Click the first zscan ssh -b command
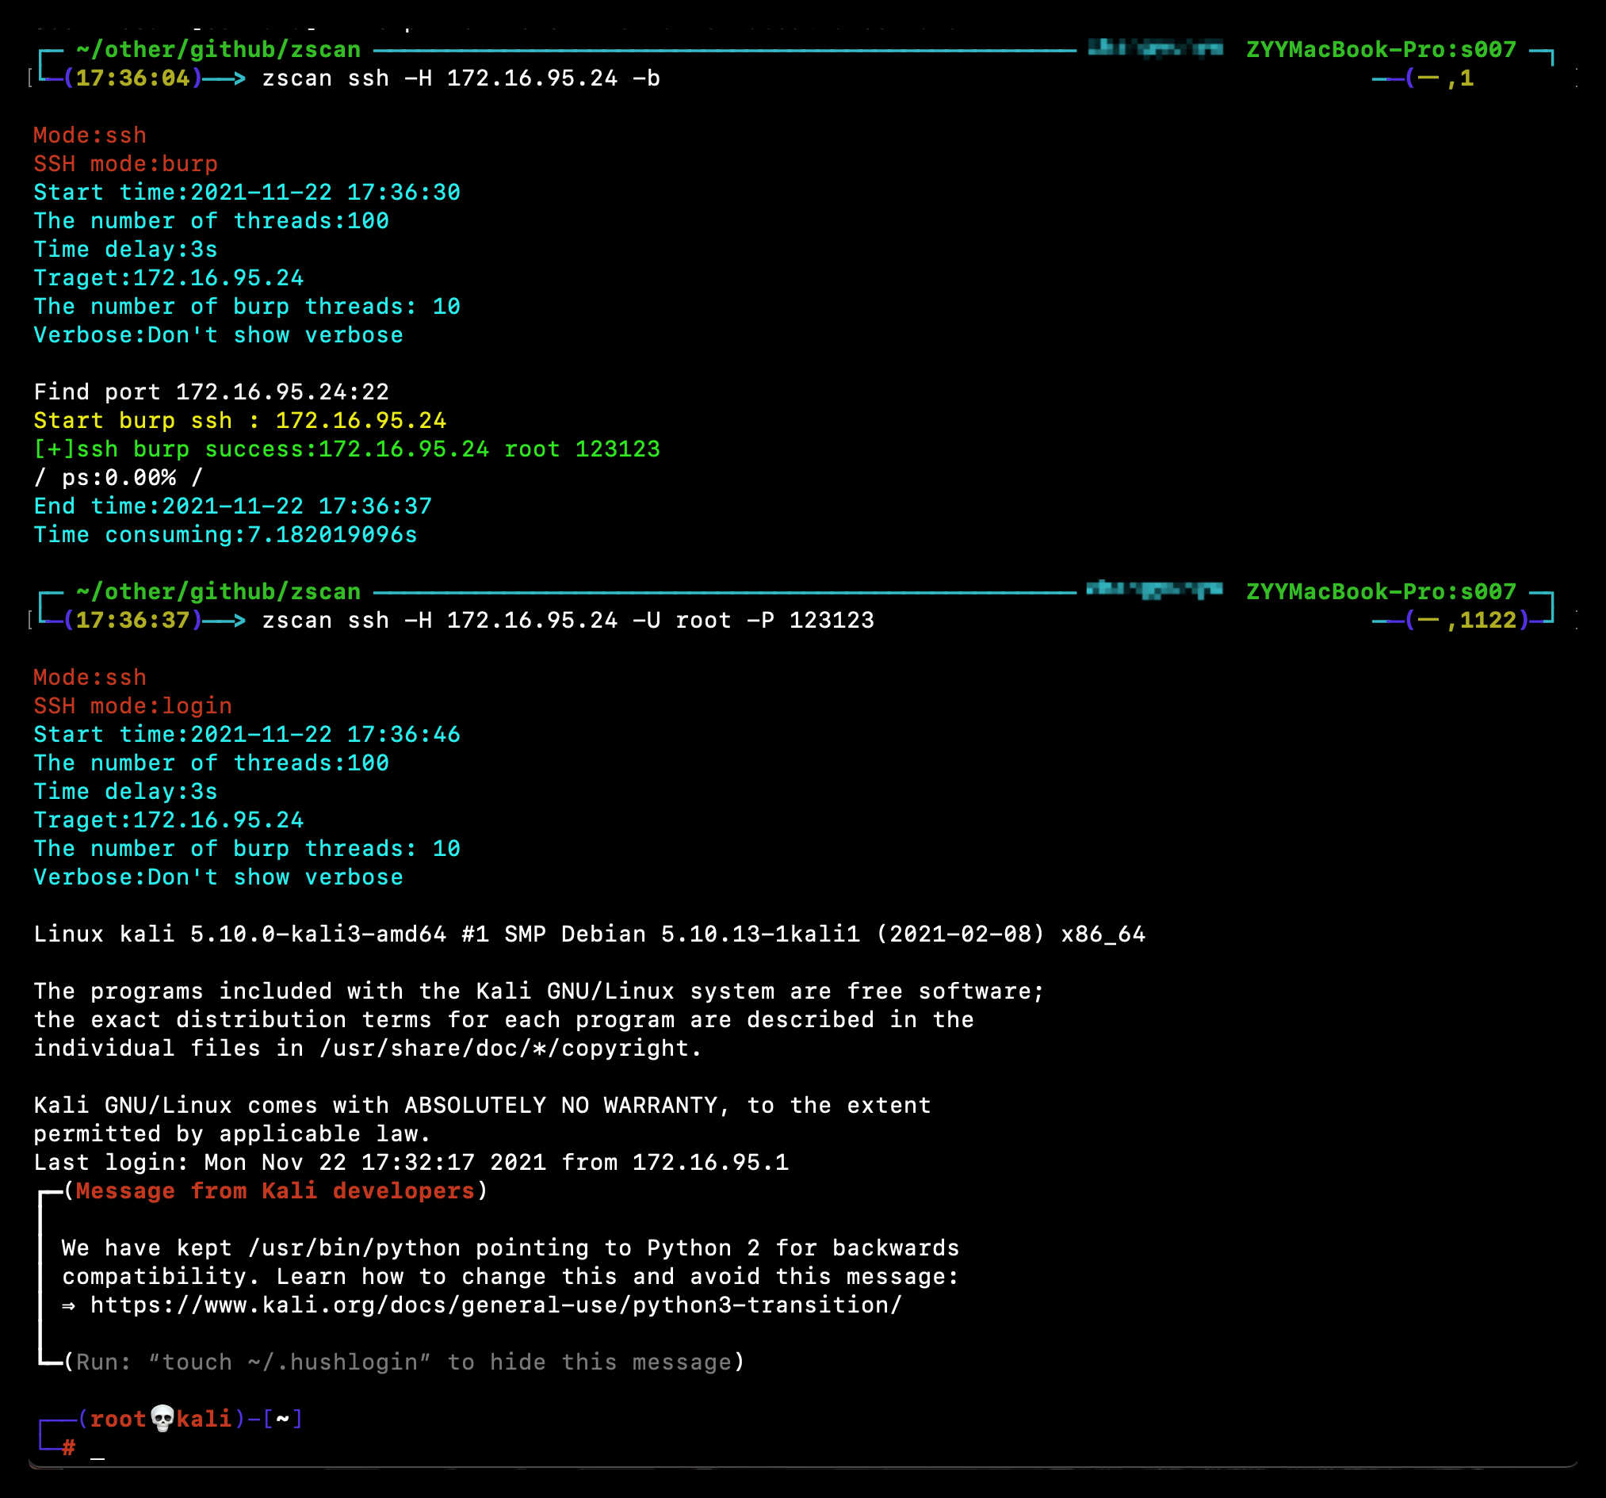1606x1498 pixels. (x=461, y=78)
